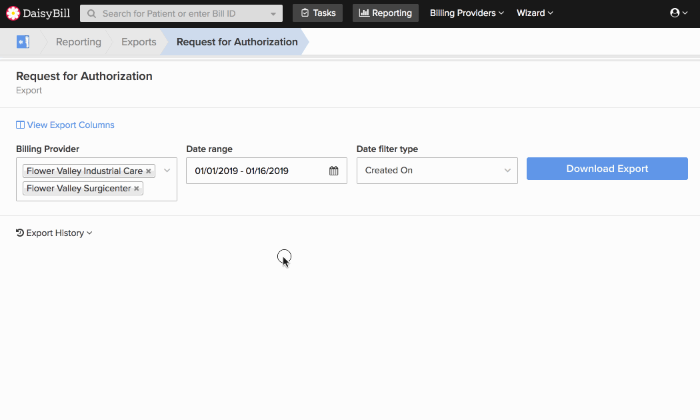Go to Exports breadcrumb

tap(139, 42)
